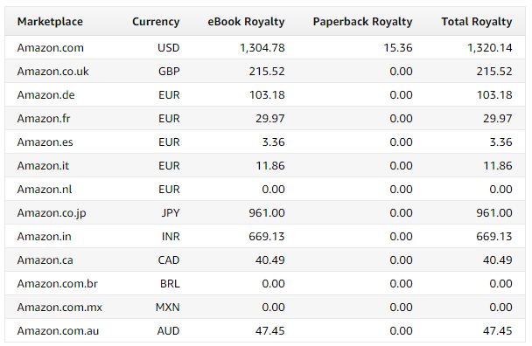This screenshot has width=532, height=346.
Task: Click the Total Royalty column header
Action: [477, 22]
